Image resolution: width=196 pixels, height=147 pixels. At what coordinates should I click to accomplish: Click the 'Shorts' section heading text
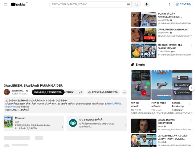pos(140,65)
